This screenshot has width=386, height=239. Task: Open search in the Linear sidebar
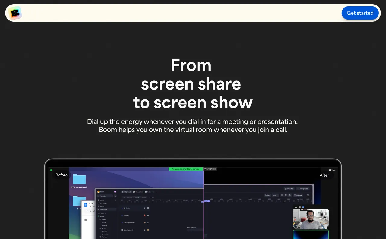tap(115, 196)
